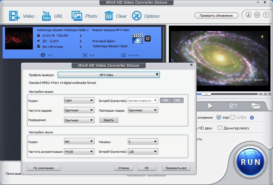Open the Разрешение dropdown

[x=79, y=120]
